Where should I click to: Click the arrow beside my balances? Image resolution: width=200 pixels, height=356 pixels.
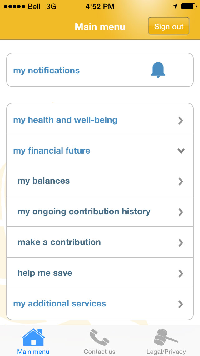(x=181, y=181)
